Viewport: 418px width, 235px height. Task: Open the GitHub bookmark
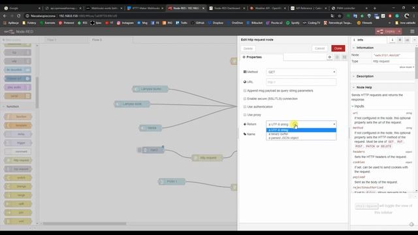point(197,23)
